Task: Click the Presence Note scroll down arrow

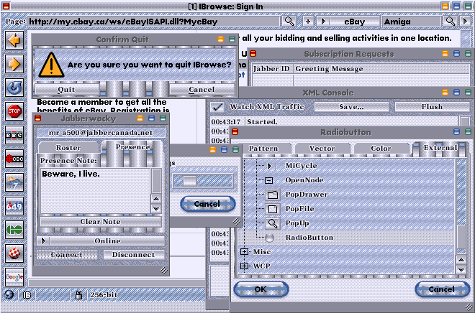Action: pyautogui.click(x=156, y=208)
